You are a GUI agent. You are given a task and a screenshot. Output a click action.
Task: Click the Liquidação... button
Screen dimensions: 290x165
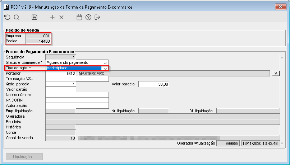point(24,157)
